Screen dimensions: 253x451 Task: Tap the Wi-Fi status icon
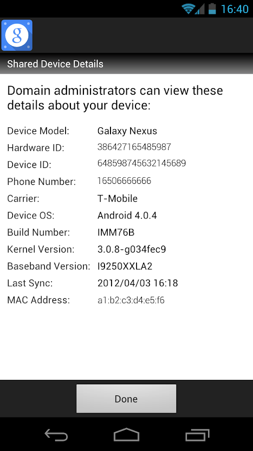[x=188, y=9]
